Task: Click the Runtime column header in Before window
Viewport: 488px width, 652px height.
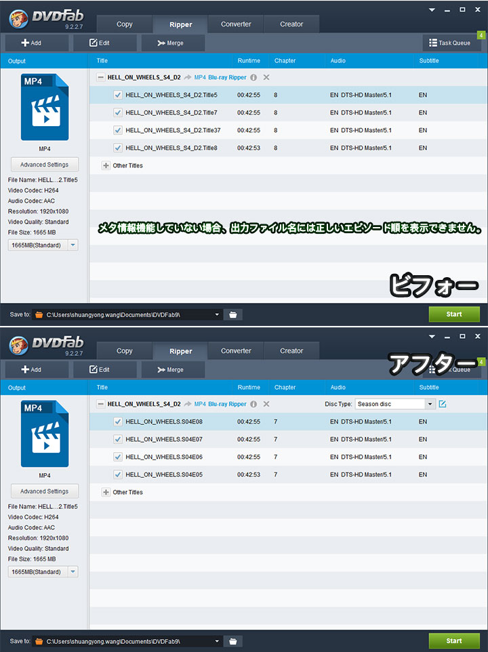Action: point(249,61)
